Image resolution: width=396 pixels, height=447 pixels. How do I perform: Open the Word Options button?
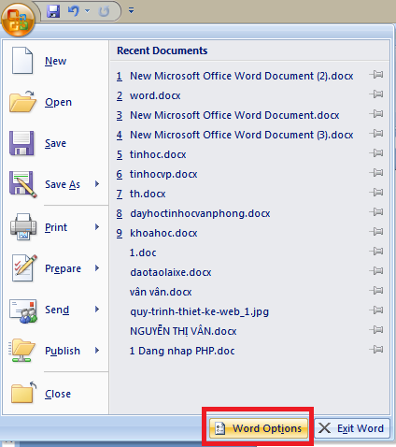click(258, 428)
